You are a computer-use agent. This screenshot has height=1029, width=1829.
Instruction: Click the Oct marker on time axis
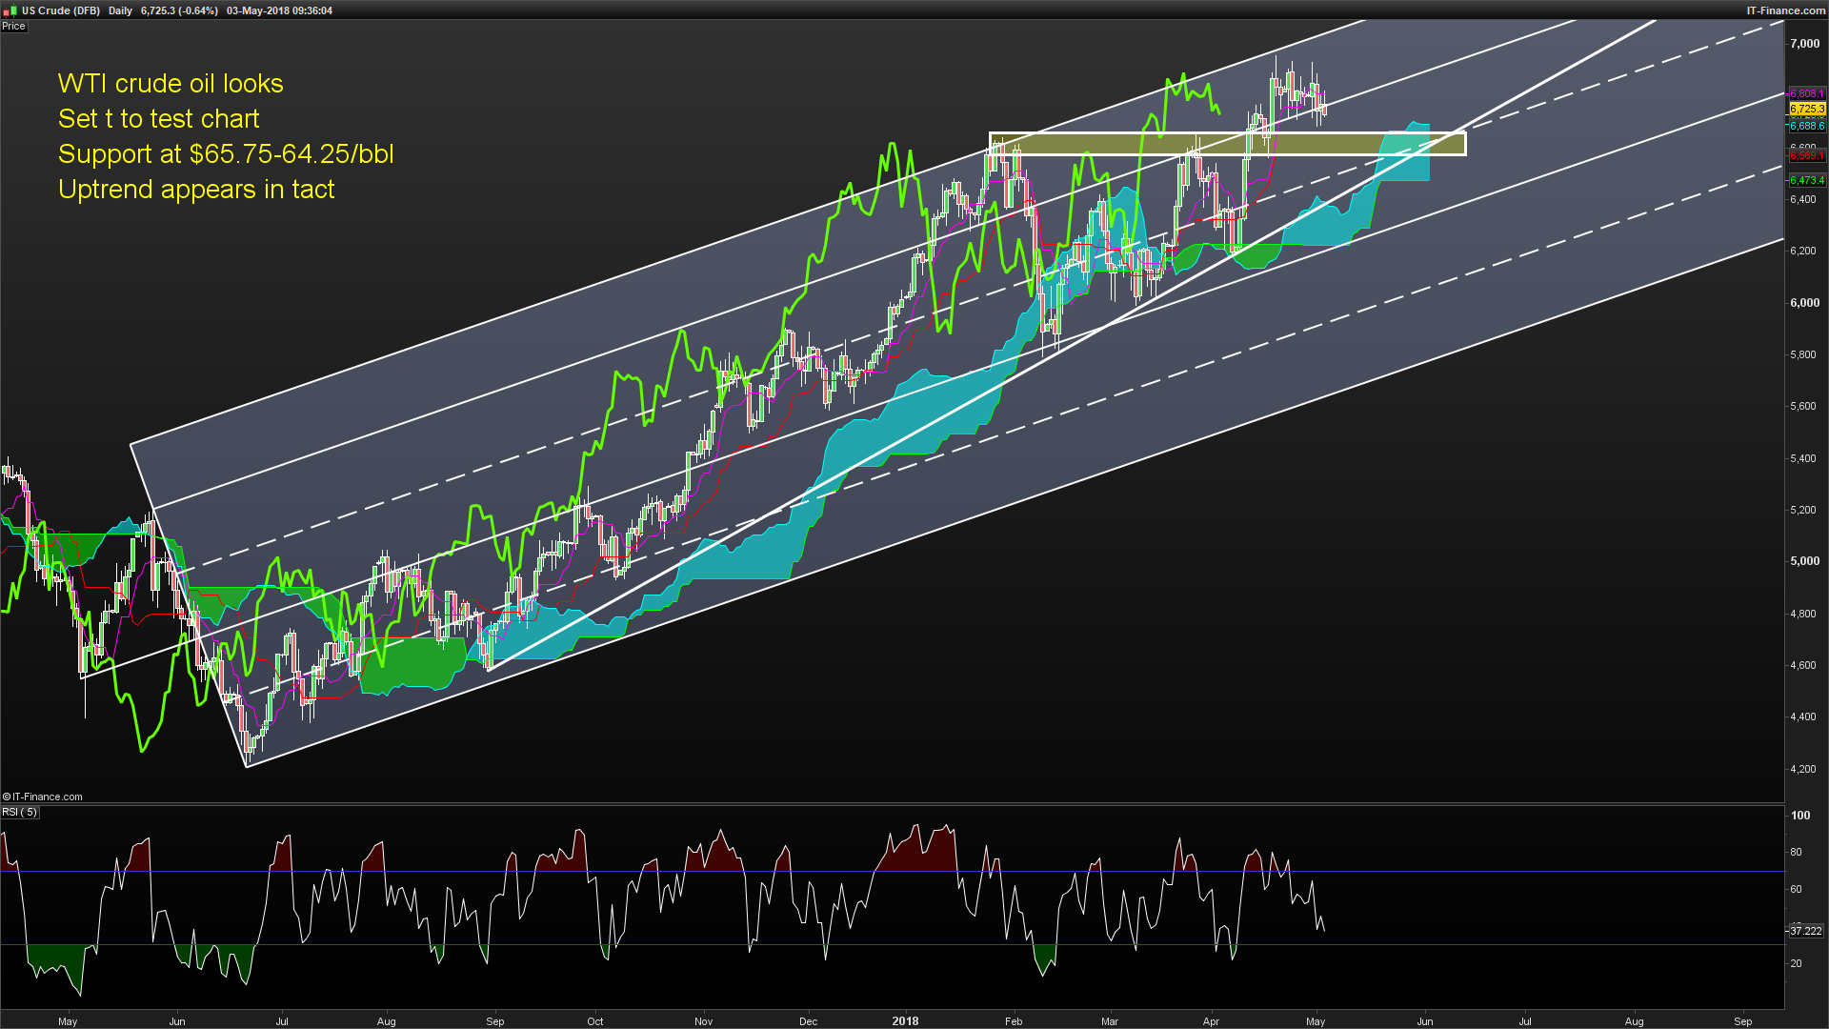pos(595,1021)
